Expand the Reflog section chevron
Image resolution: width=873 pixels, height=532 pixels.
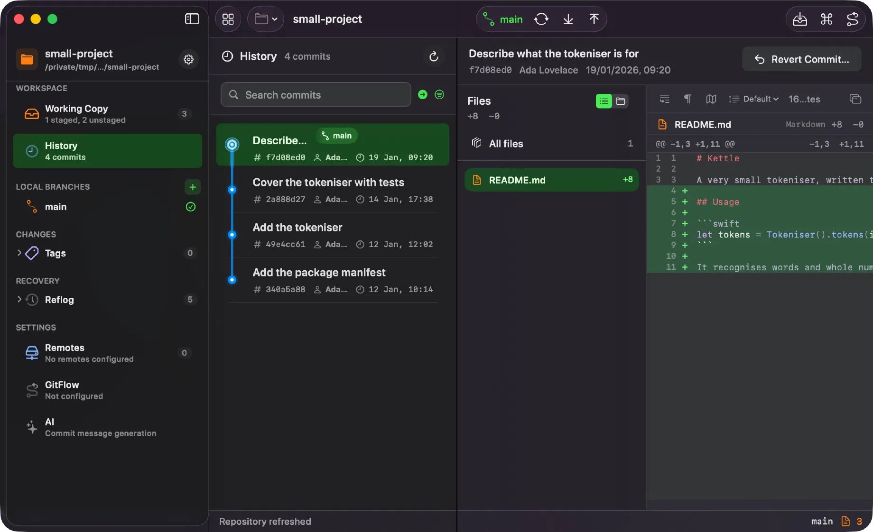pyautogui.click(x=19, y=299)
